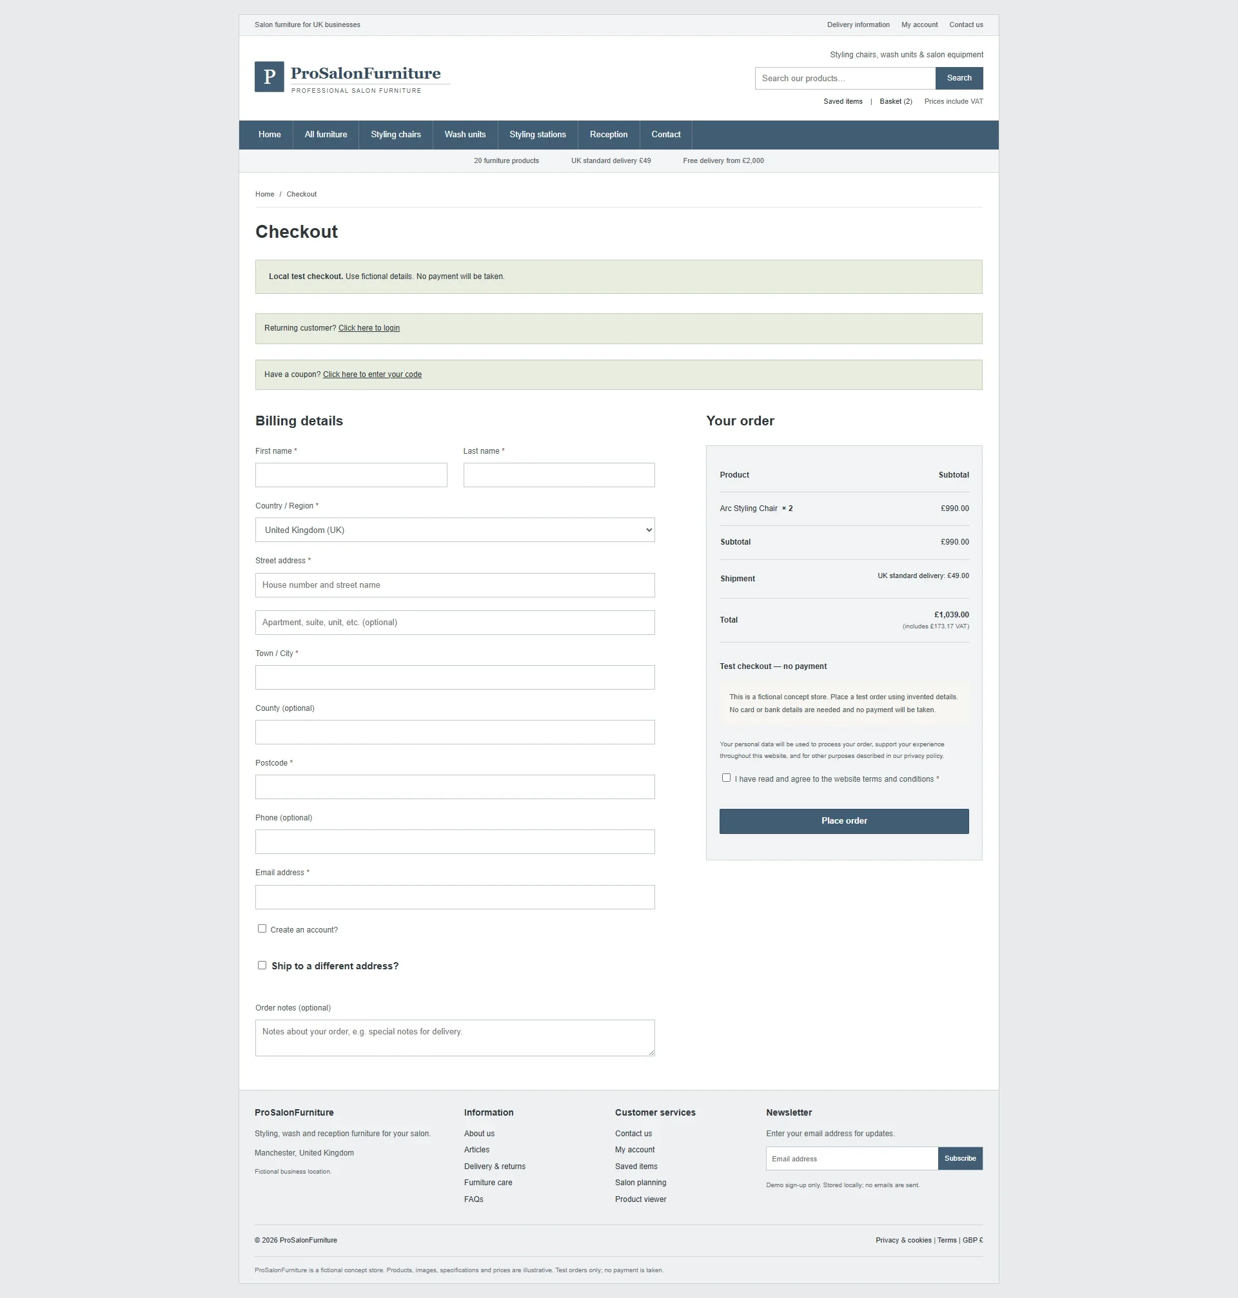Click the First name input field
Screen dimensions: 1238x1298
point(351,475)
